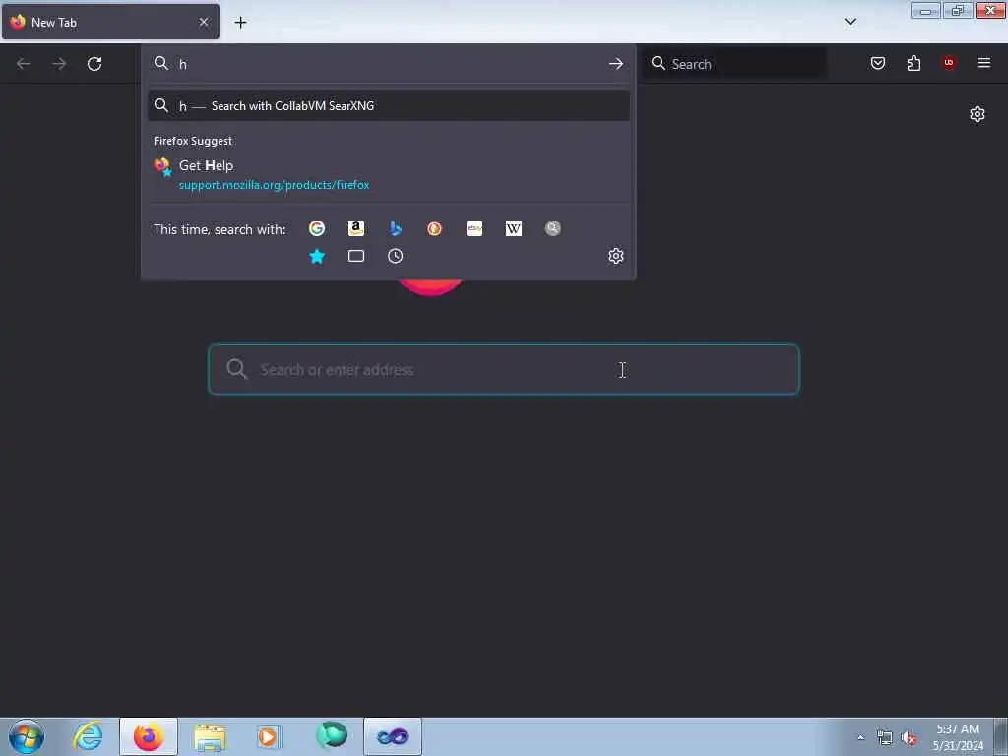This screenshot has height=756, width=1008.
Task: Open new tab page personalize gear
Action: (x=977, y=114)
